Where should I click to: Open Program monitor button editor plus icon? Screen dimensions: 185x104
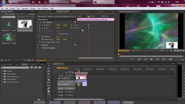coord(183,60)
